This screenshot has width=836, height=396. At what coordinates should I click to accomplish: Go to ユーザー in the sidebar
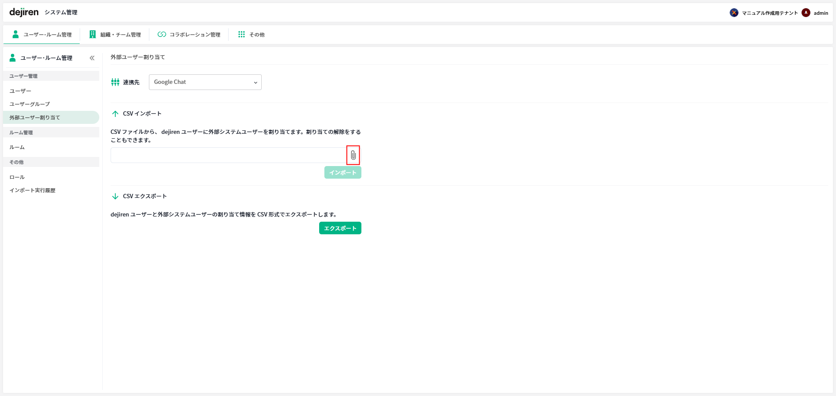20,91
